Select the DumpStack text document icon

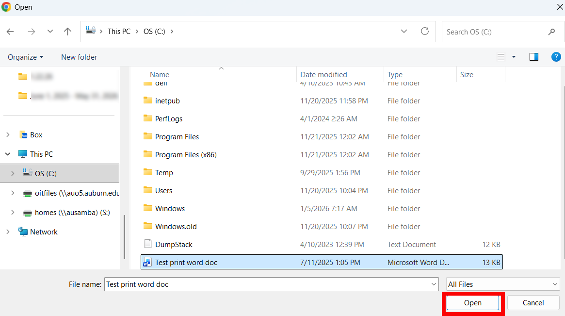pos(148,244)
